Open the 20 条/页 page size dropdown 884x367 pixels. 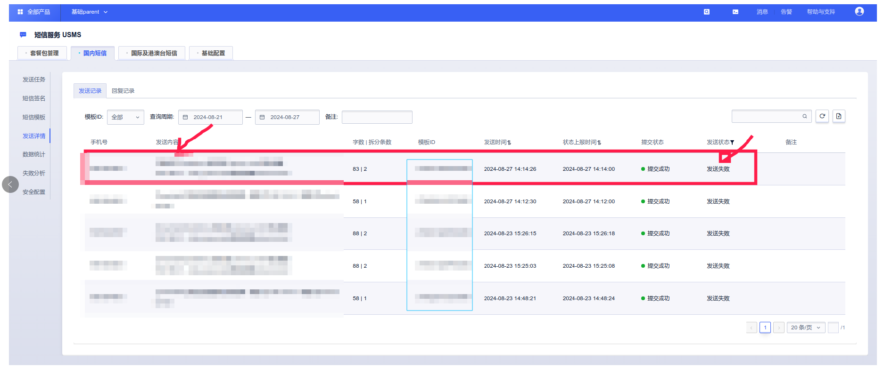click(806, 327)
